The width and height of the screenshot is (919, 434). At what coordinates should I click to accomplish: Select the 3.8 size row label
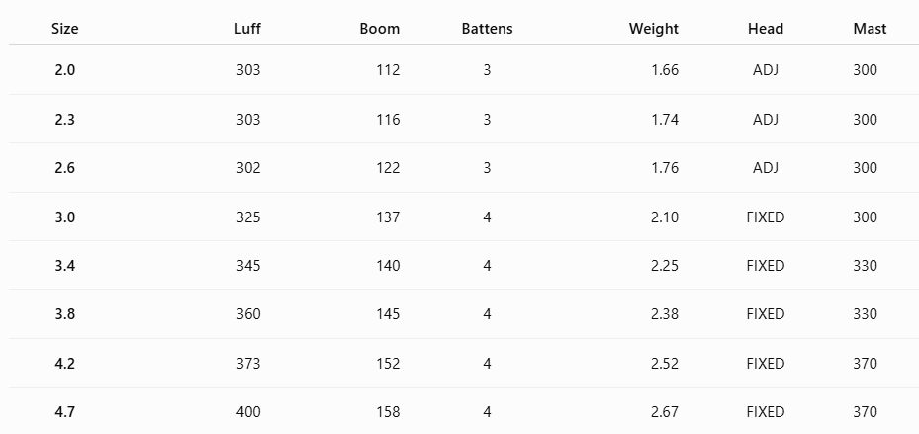(65, 314)
